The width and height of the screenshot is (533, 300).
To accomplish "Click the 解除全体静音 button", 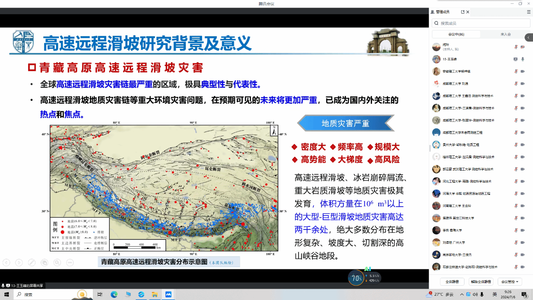I will pyautogui.click(x=481, y=282).
